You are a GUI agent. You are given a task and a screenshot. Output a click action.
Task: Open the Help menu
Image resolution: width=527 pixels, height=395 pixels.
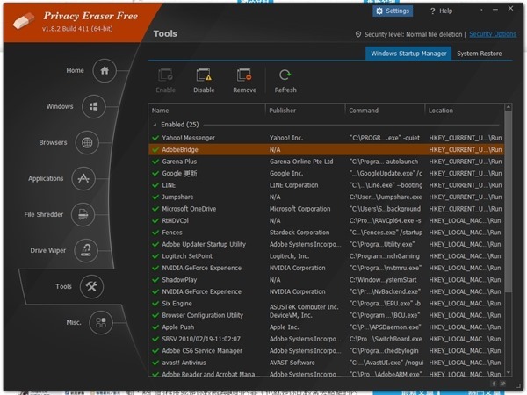[x=441, y=11]
